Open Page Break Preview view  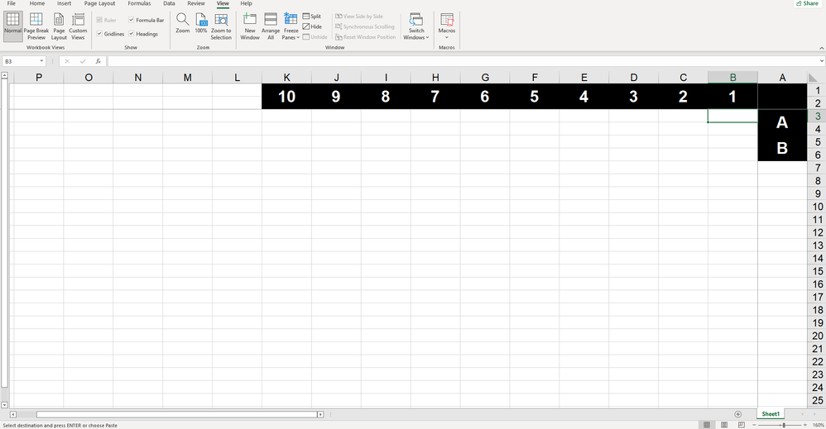click(x=36, y=26)
